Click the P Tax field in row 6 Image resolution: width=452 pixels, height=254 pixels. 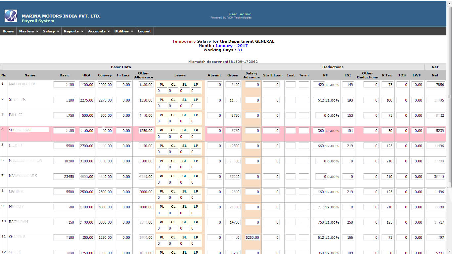coord(387,161)
